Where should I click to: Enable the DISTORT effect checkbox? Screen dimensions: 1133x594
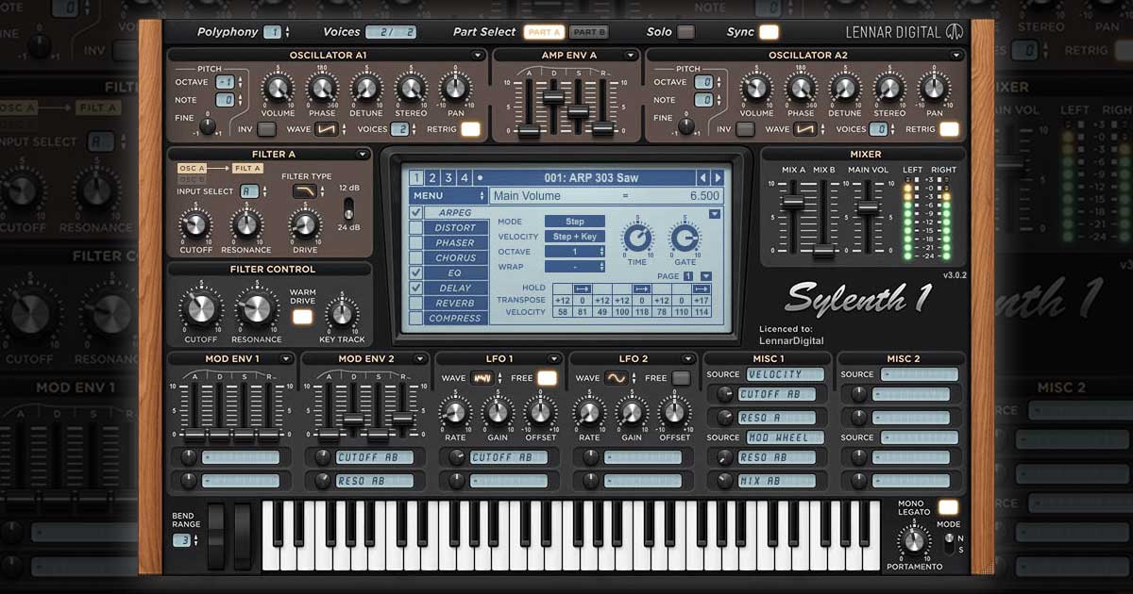[x=416, y=227]
